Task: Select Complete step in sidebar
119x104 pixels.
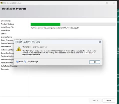Action: point(5,69)
